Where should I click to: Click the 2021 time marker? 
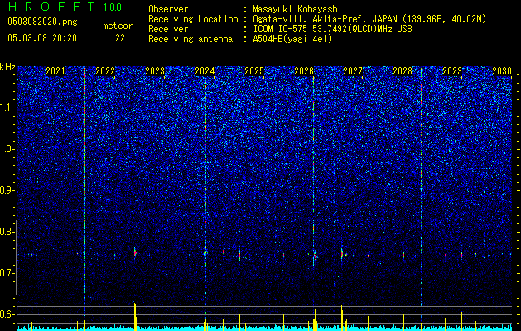pos(55,71)
